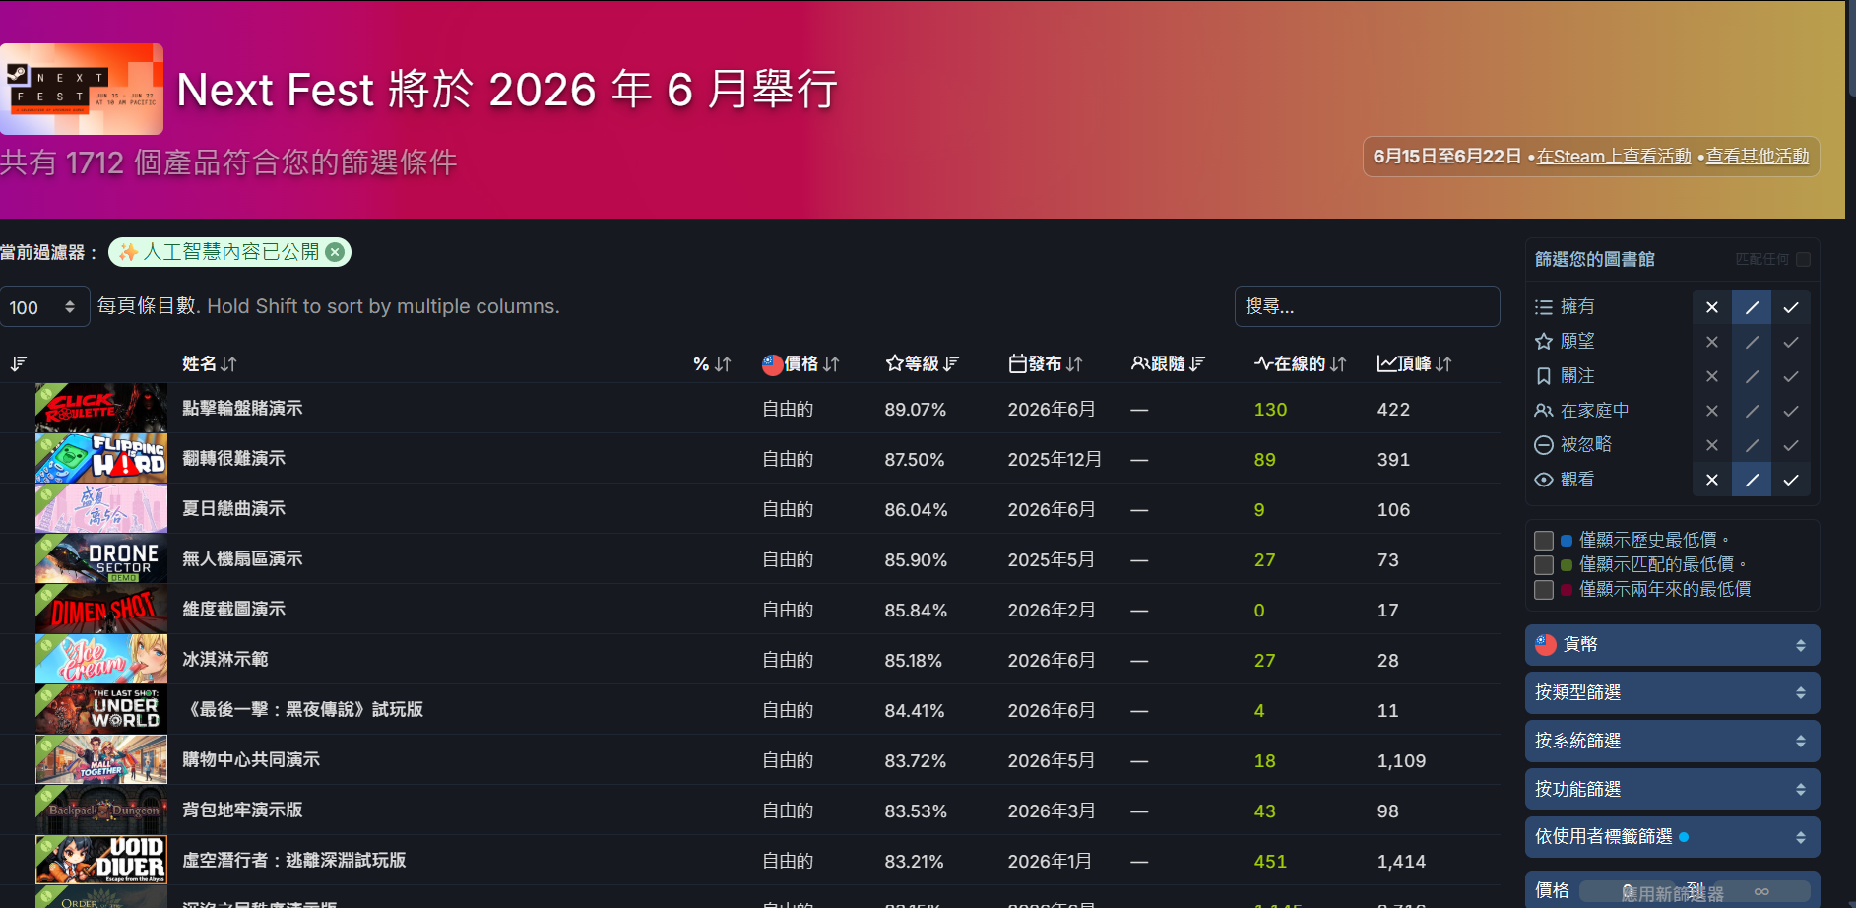This screenshot has height=908, width=1856.
Task: Expand 依使用者標籤篩選 dropdown
Action: (x=1672, y=837)
